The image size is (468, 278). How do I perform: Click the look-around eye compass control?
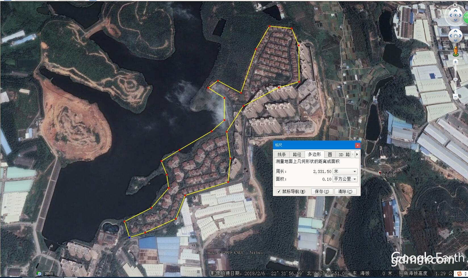pyautogui.click(x=456, y=15)
